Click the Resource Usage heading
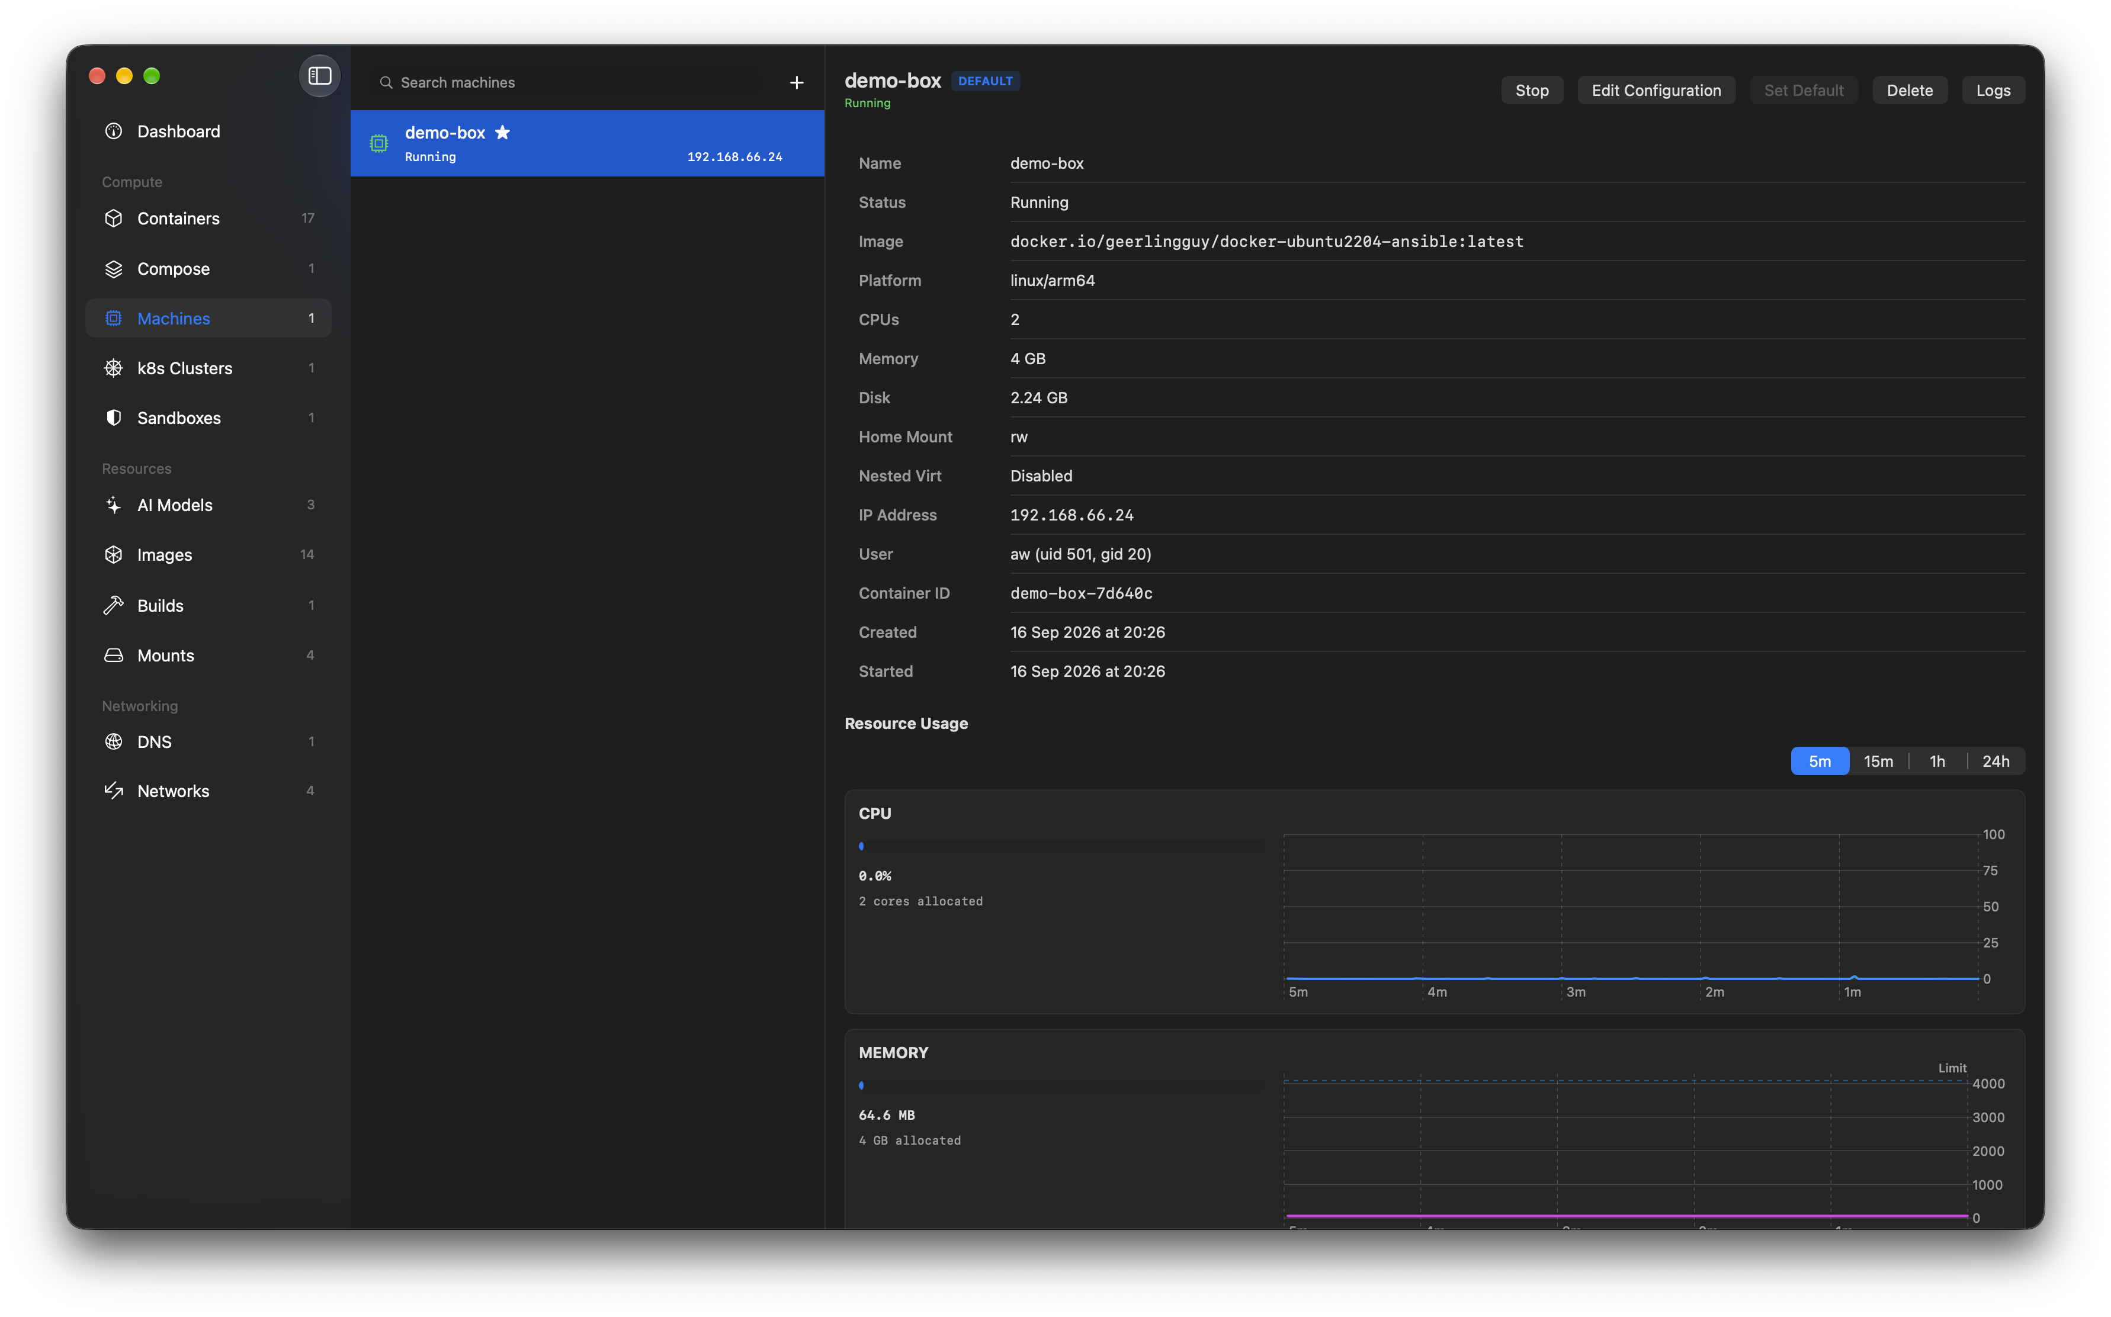 pyautogui.click(x=906, y=723)
